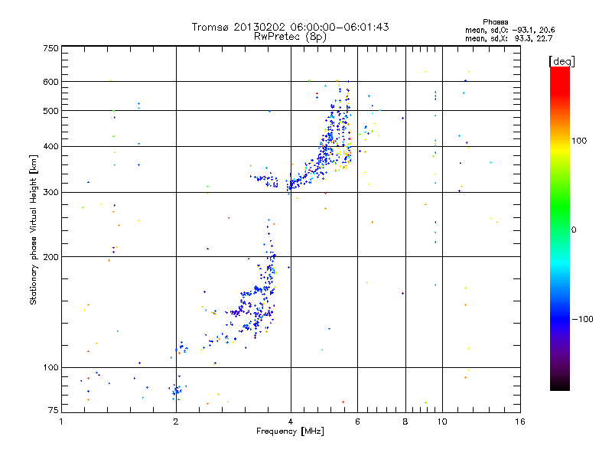The image size is (612, 459).
Task: Click the 'Stationary phase Virtual Height [km]' axis label
Action: 34,230
